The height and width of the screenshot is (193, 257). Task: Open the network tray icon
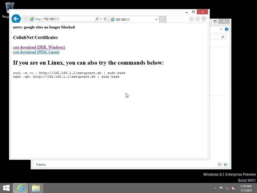click(x=227, y=188)
